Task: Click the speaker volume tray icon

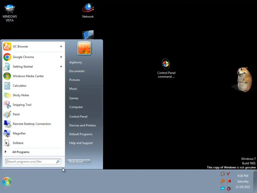Action: (229, 188)
